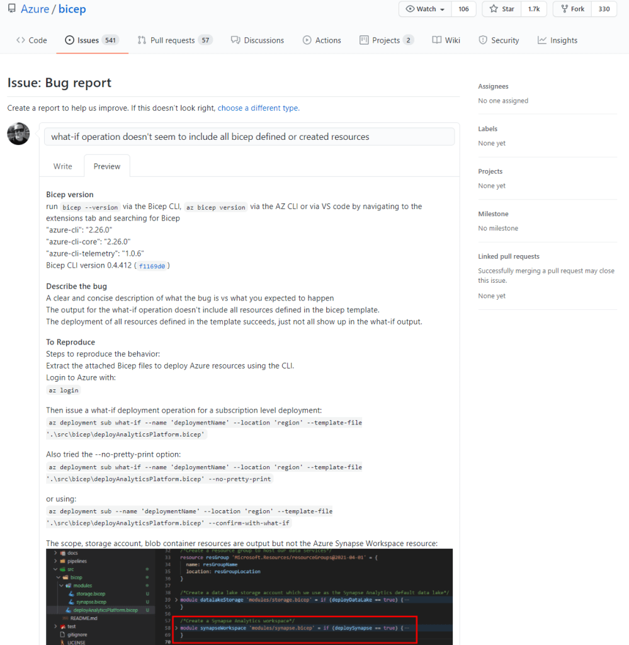Open the f1169d0 commit link
This screenshot has height=645, width=629.
click(x=151, y=266)
